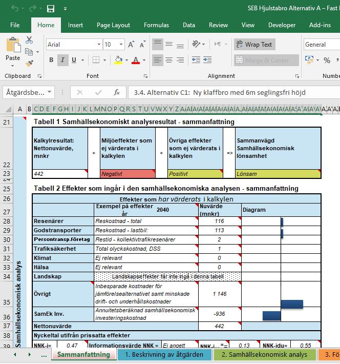This screenshot has width=340, height=364.
Task: Open Font Color dropdown arrow
Action: (x=144, y=60)
